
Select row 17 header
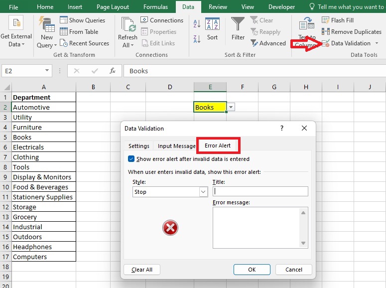(5, 257)
